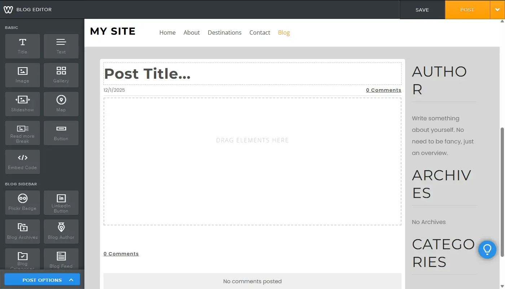This screenshot has height=289, width=505.
Task: Go to the About navigation item
Action: pyautogui.click(x=192, y=33)
